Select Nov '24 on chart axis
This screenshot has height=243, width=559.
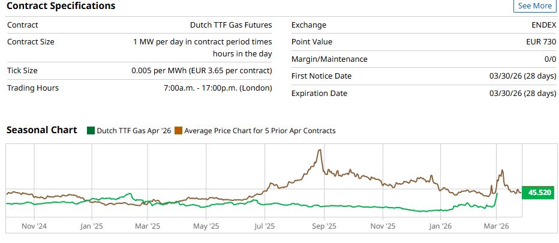35,226
